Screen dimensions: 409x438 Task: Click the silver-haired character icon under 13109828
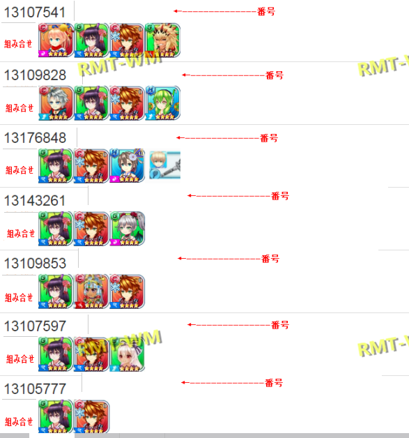[x=56, y=103]
